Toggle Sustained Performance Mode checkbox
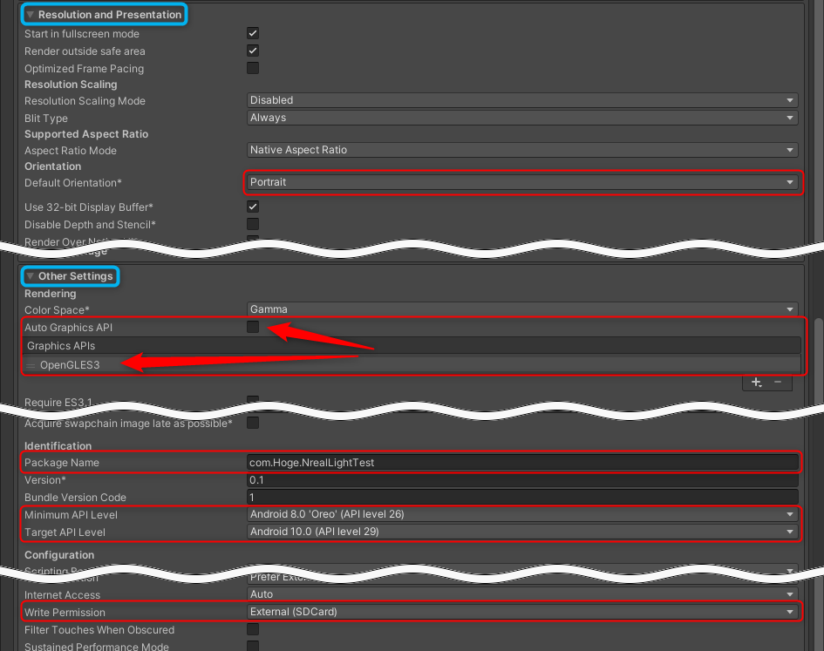 pos(253,646)
